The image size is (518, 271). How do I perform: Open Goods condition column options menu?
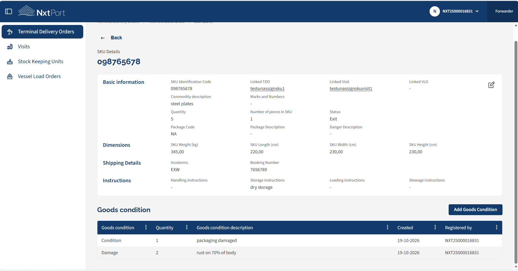146,227
